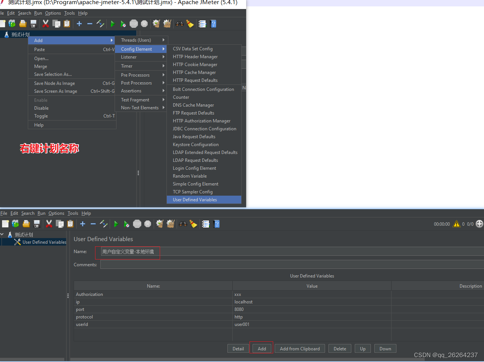Click Toggle enable icon in User Defined Variables window toolbar
The height and width of the screenshot is (362, 484).
103,224
